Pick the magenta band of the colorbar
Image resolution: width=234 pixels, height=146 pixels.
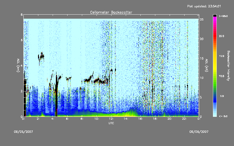tap(215, 19)
